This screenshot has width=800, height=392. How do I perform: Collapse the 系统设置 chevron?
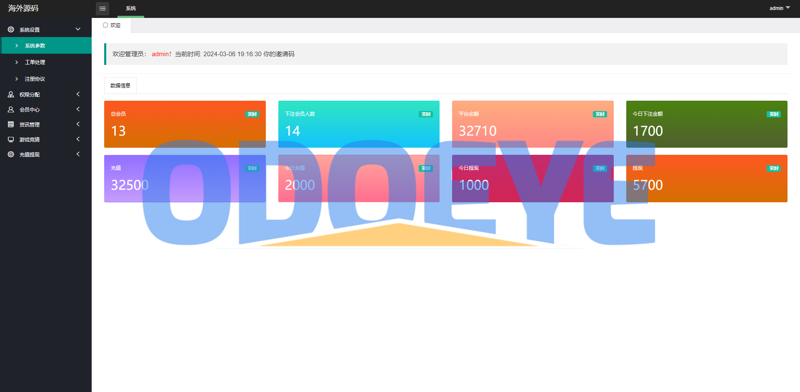[x=78, y=29]
